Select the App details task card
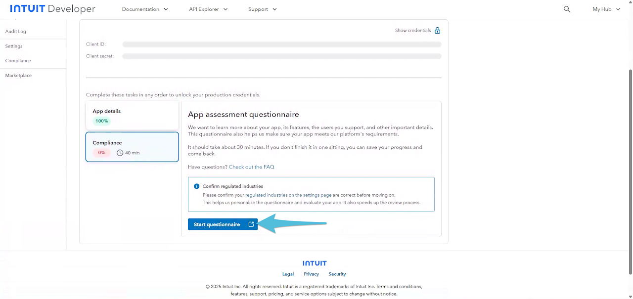This screenshot has height=299, width=633. [x=132, y=116]
